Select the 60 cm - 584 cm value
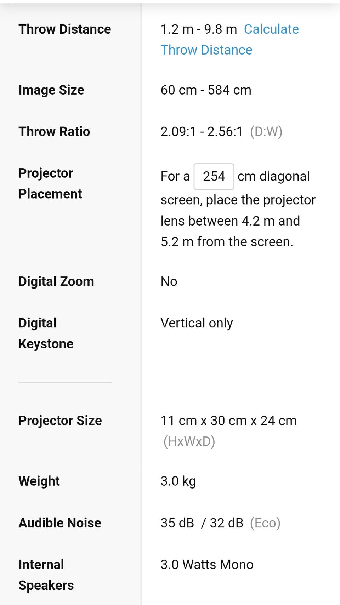The image size is (340, 605). (x=206, y=90)
